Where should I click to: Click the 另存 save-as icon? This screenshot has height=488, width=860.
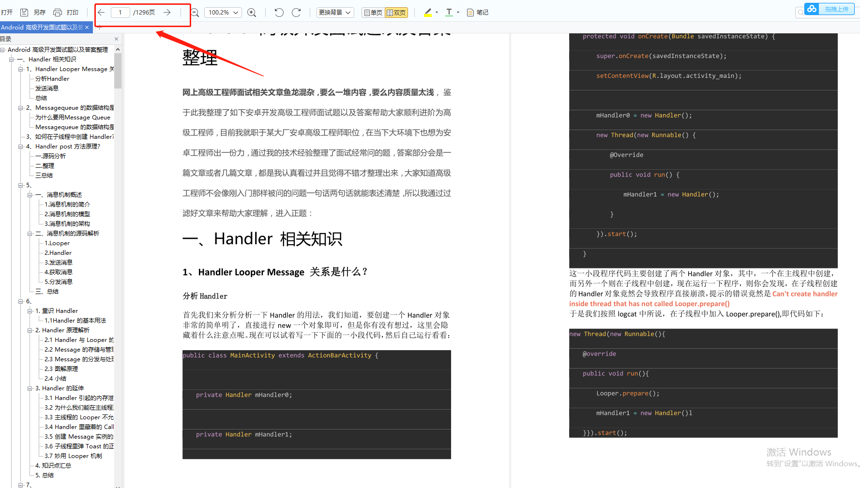[24, 12]
